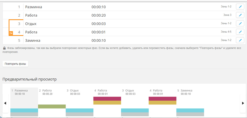247x118 pixels.
Task: Click the lock icon beside the warning
Action: 4,48
